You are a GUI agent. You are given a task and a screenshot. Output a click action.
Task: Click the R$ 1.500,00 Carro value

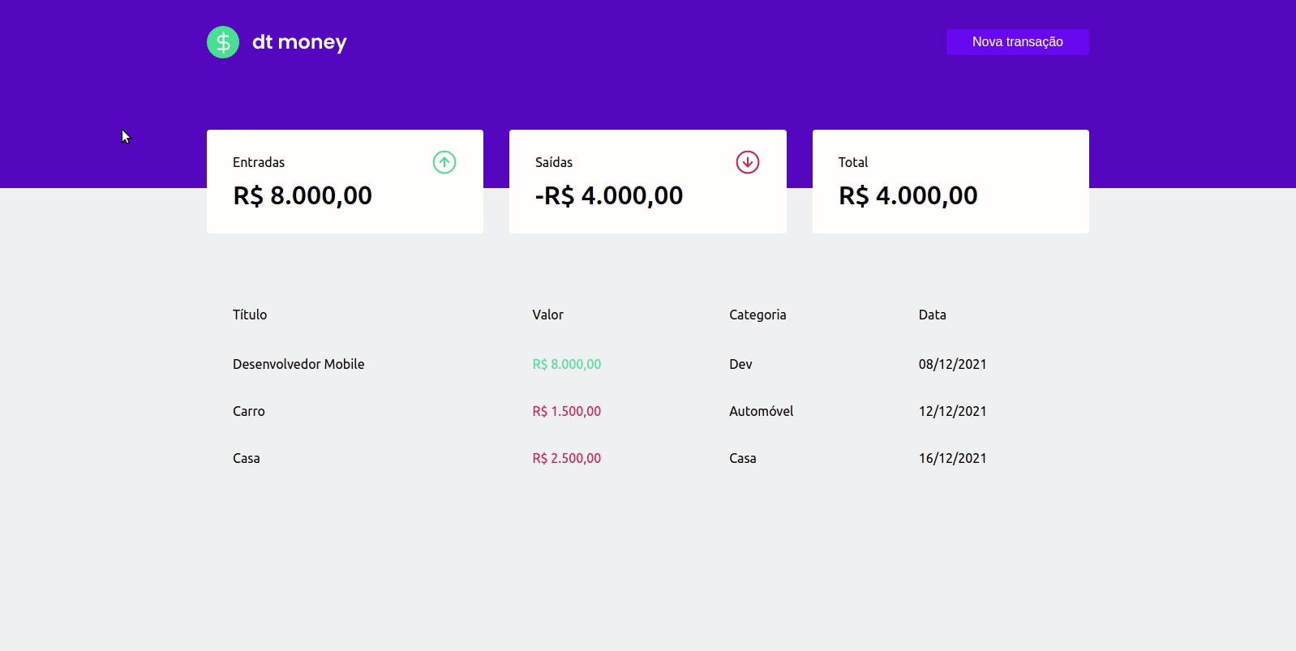coord(566,411)
